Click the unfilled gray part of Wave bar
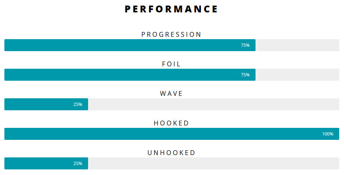Screen dimensions: 344x175 [x=213, y=104]
